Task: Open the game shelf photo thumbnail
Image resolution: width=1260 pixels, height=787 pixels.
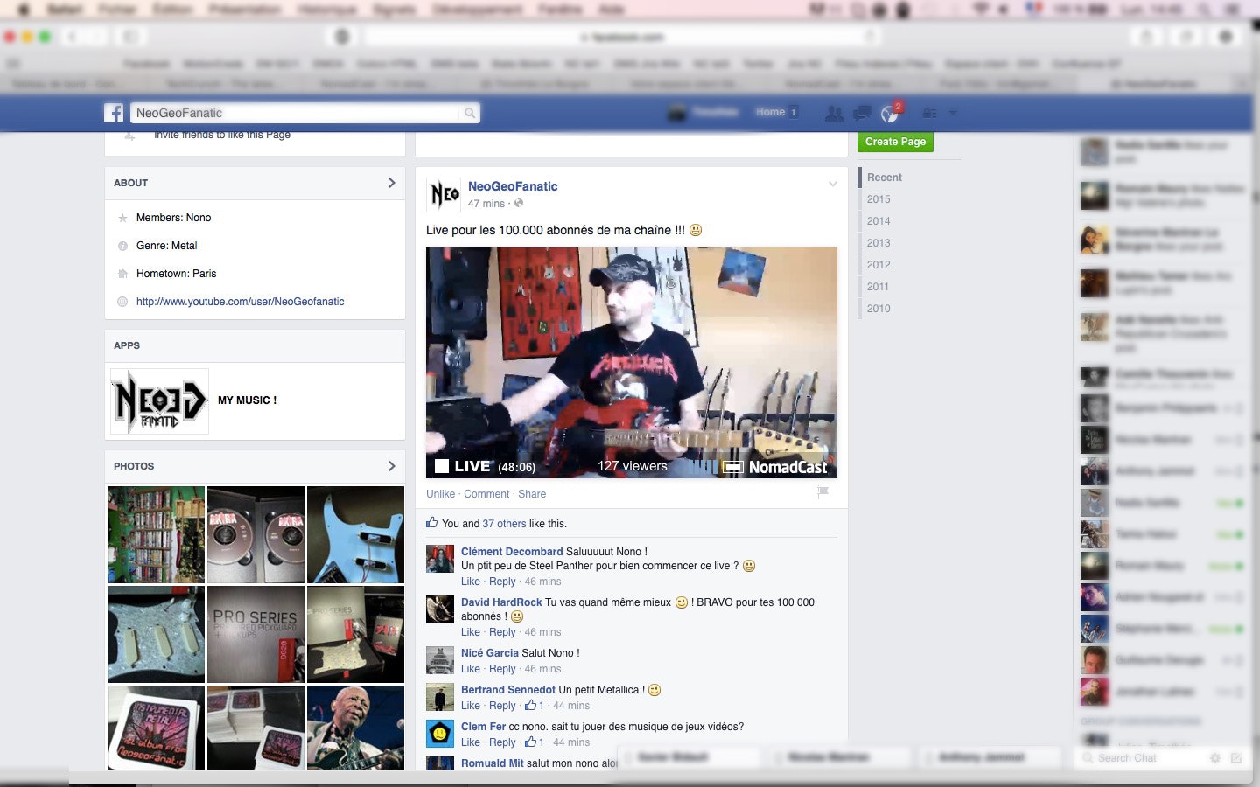Action: pos(156,535)
